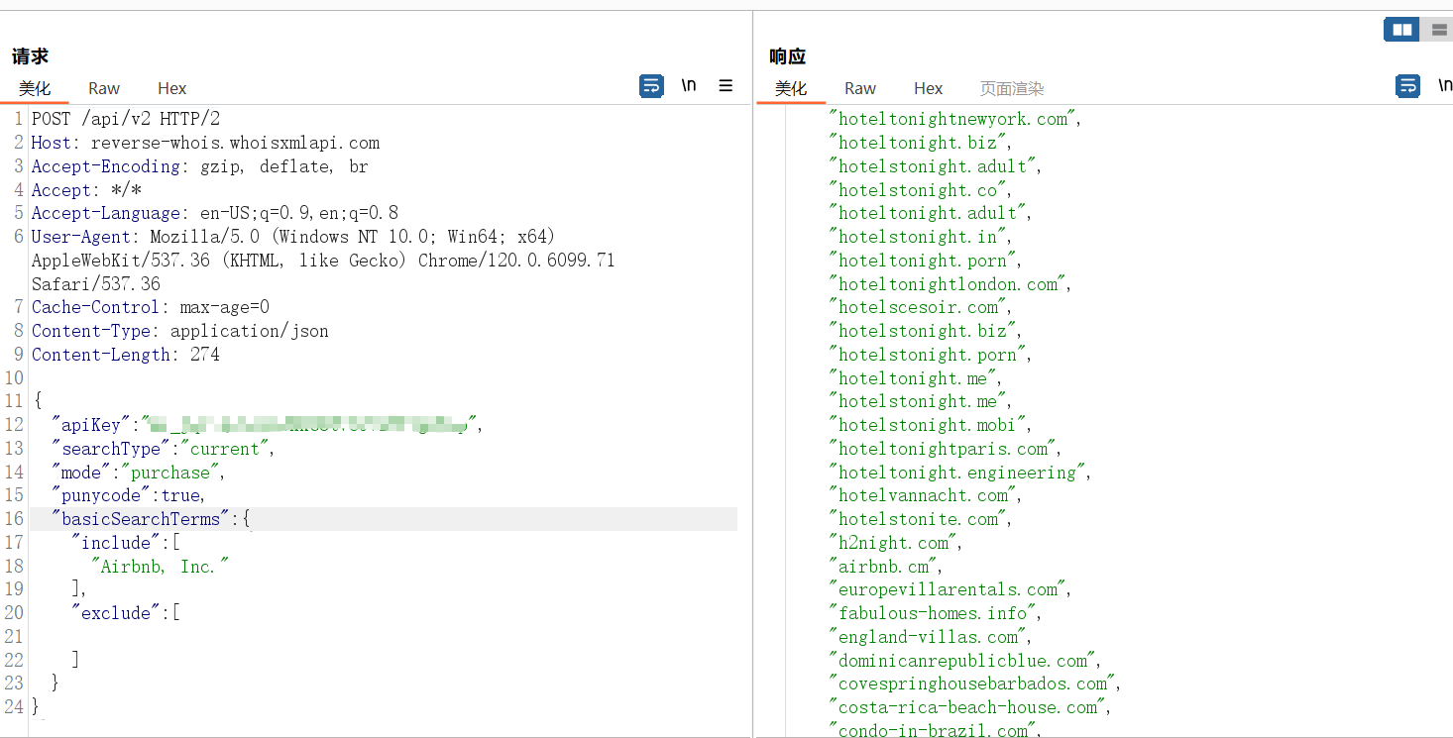Click "hoteltonightnewyork.com" in response
Screen dimensions: 1453x738
[953, 119]
